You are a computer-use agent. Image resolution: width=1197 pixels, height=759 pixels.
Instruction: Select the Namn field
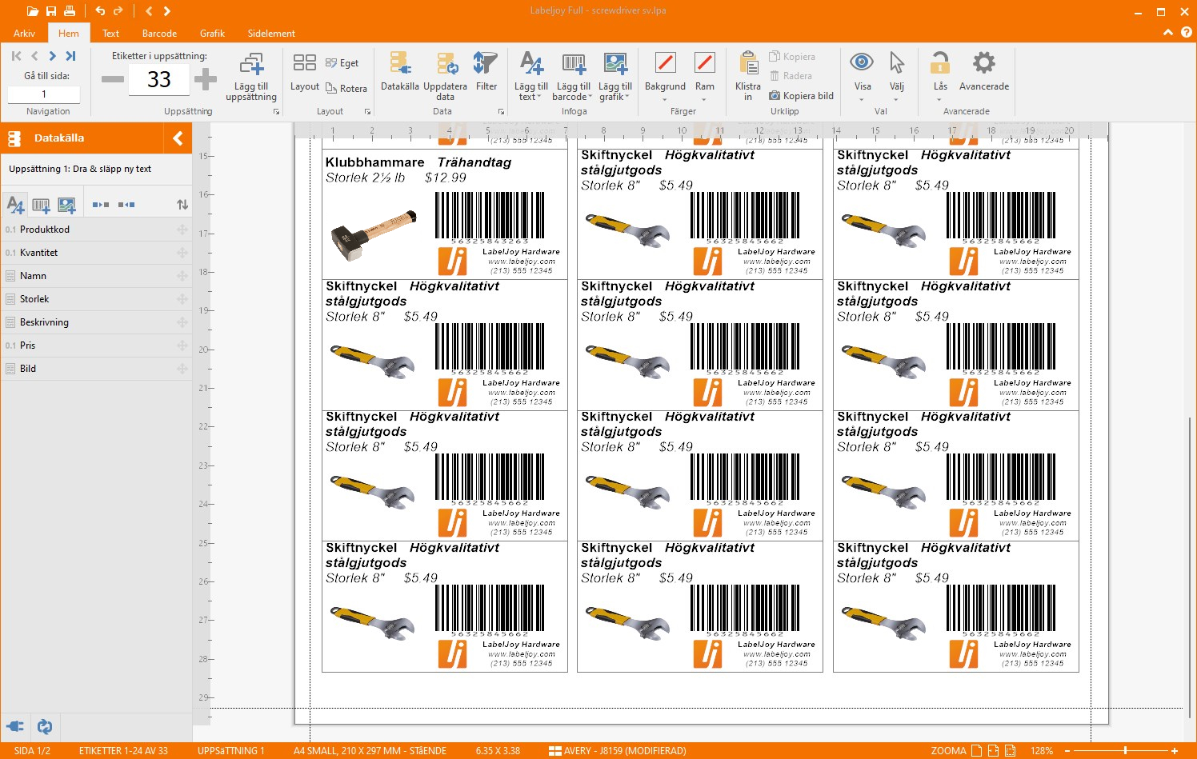(x=96, y=276)
